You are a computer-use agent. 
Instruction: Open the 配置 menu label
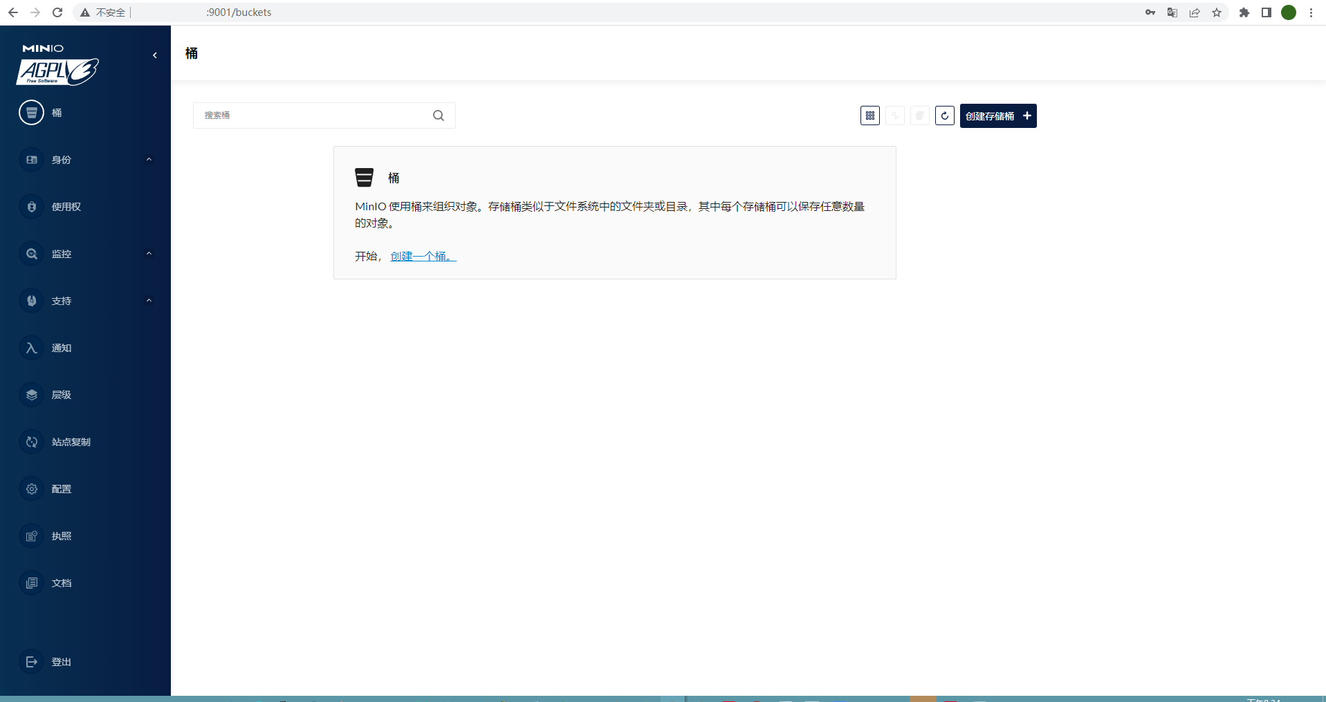coord(62,489)
